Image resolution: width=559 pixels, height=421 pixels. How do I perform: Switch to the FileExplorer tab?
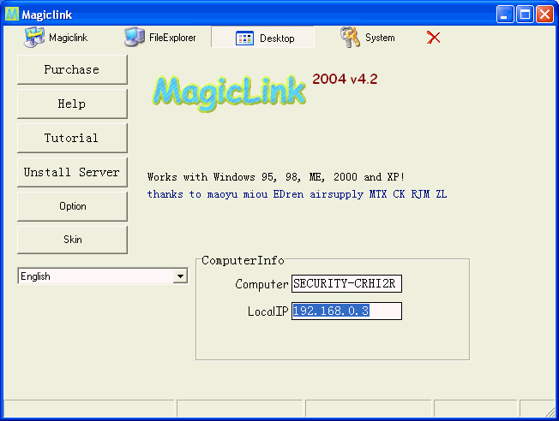click(x=170, y=38)
